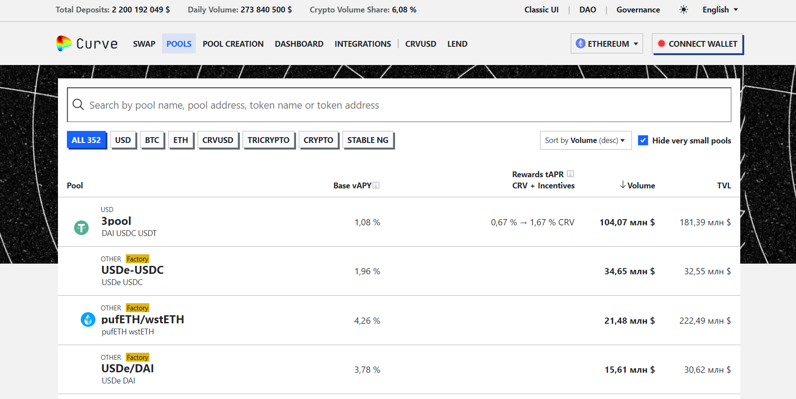Click the Factory tag on pufETH/wstETH
Screen dimensions: 796x399
[137, 308]
